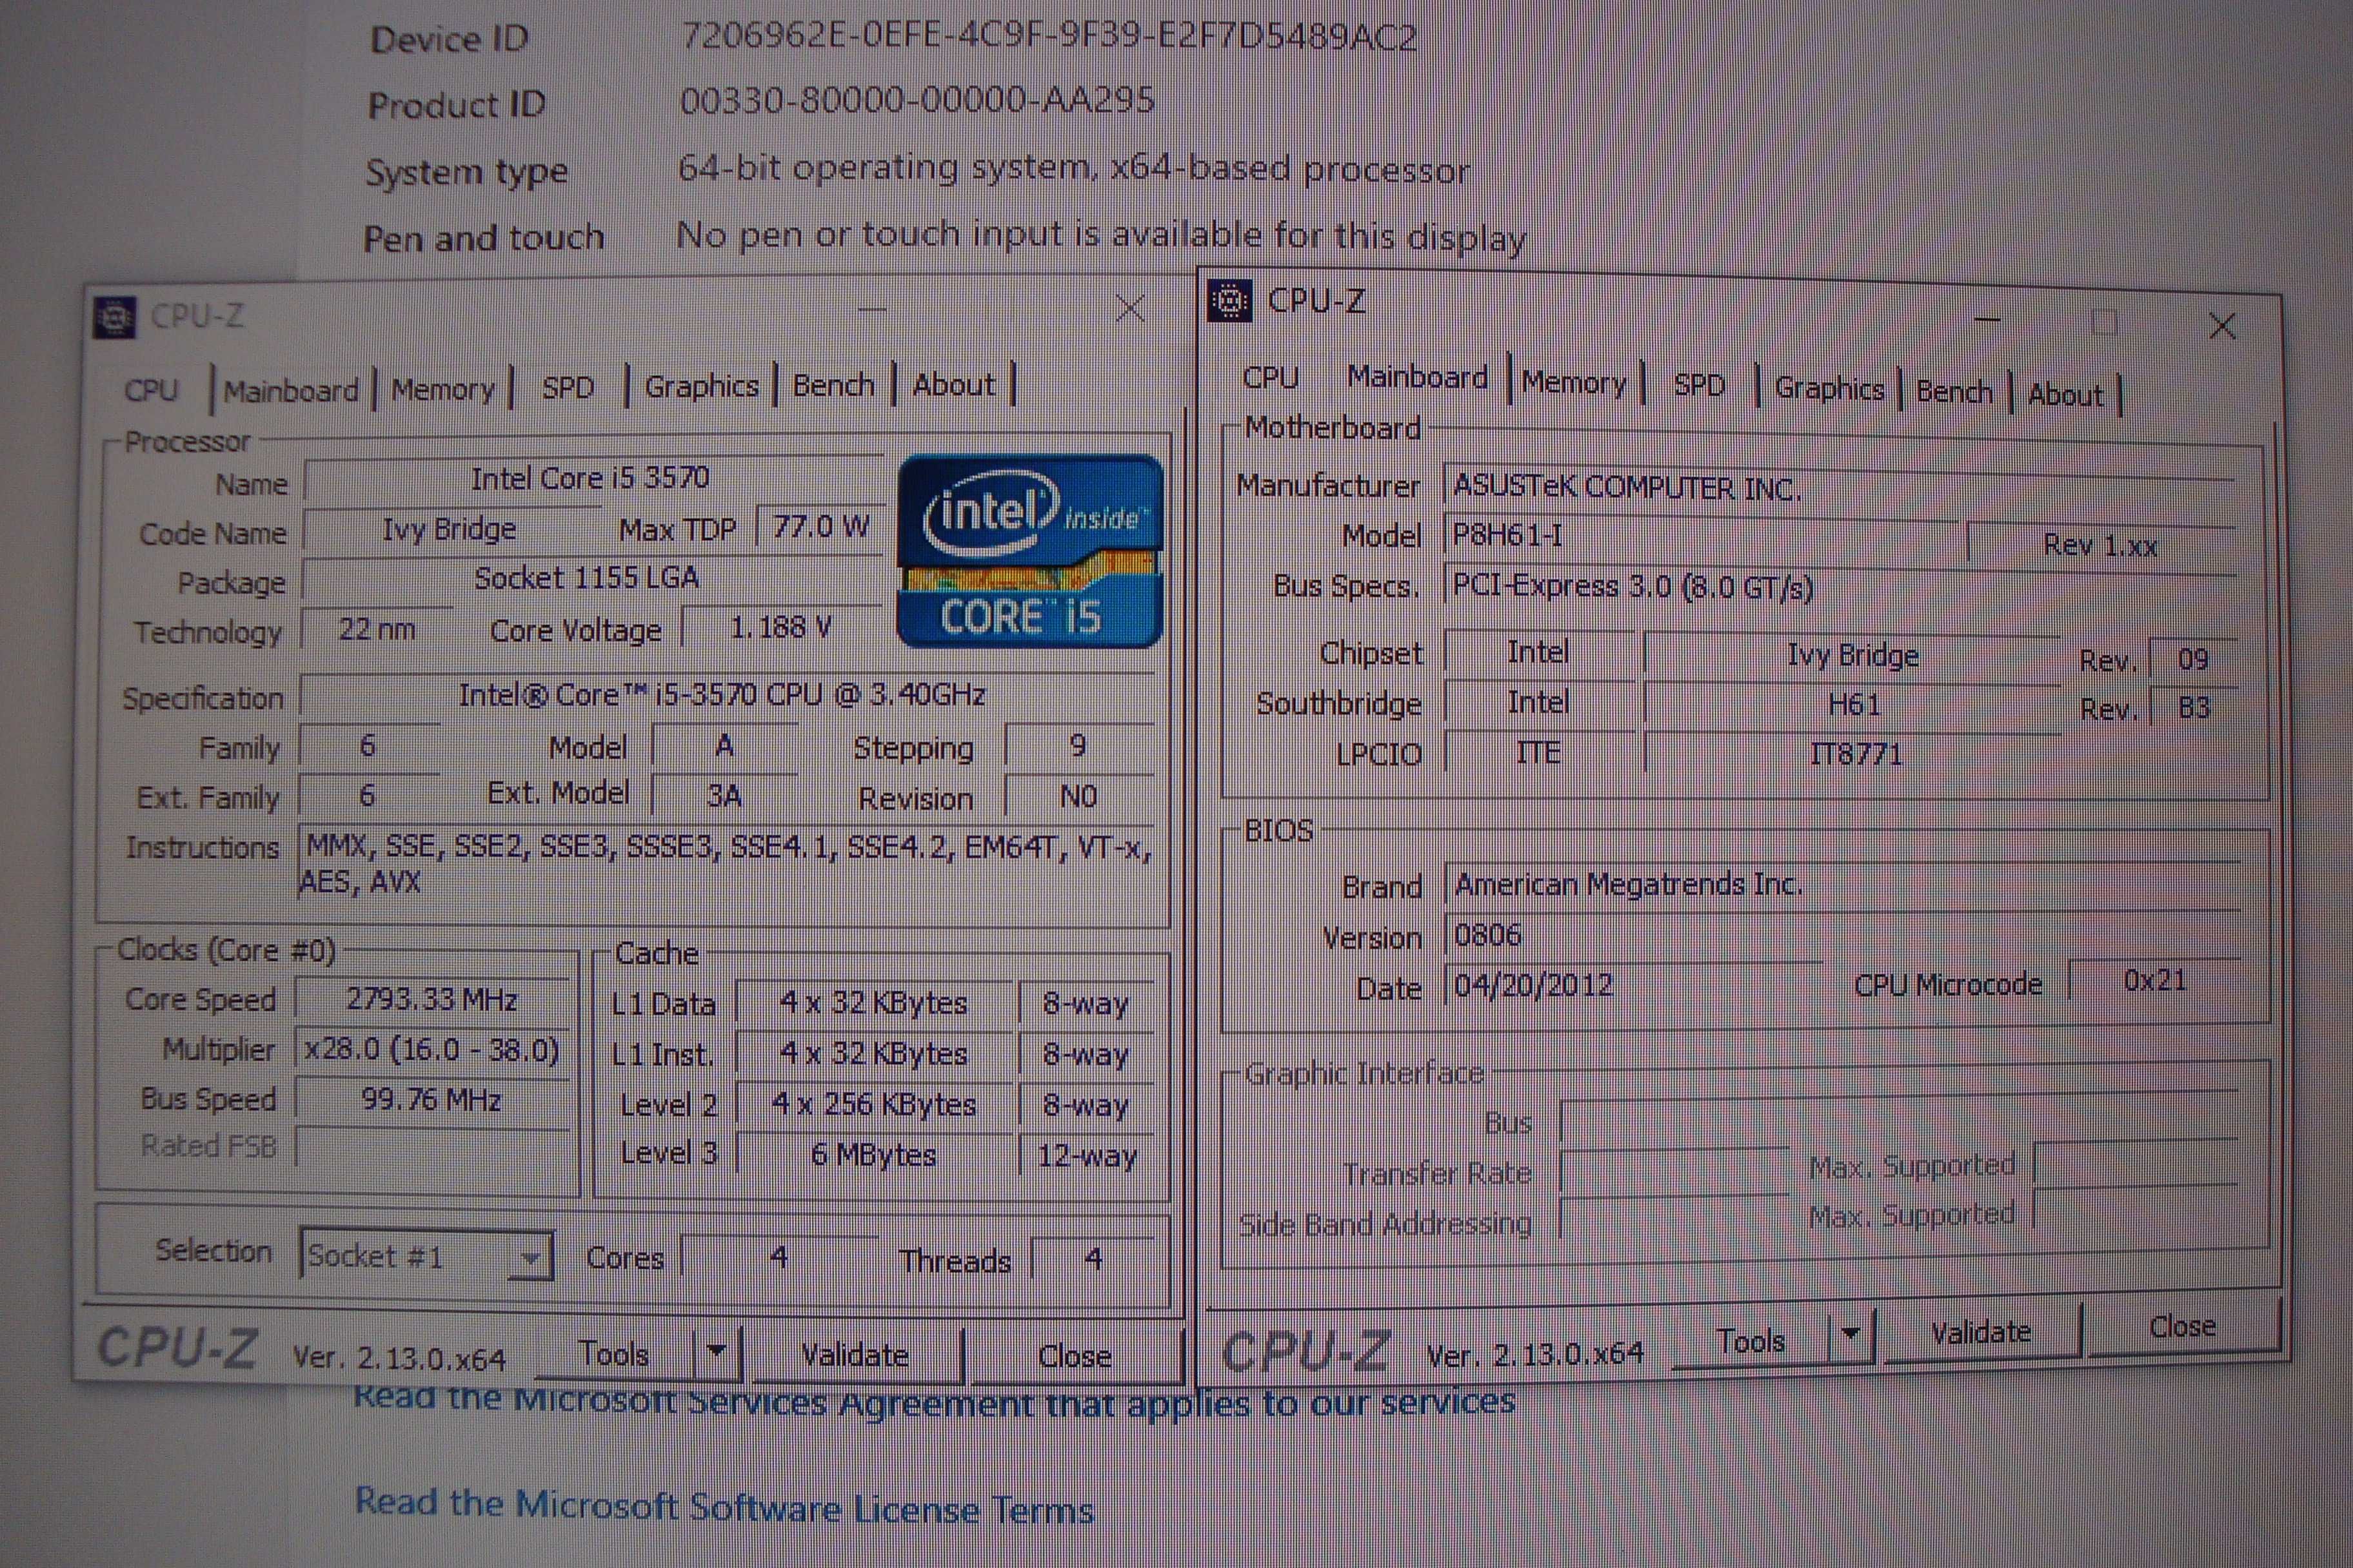
Task: Click the motherboard Model value P8H61-I
Action: 1701,536
